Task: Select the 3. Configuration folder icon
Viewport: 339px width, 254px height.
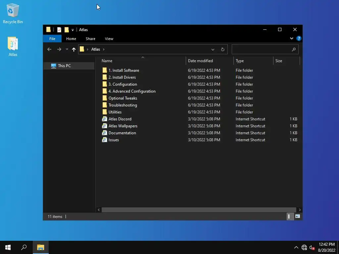Action: pos(105,84)
